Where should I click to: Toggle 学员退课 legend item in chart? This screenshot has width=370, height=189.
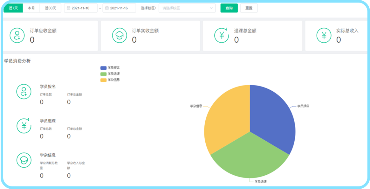[x=110, y=74]
